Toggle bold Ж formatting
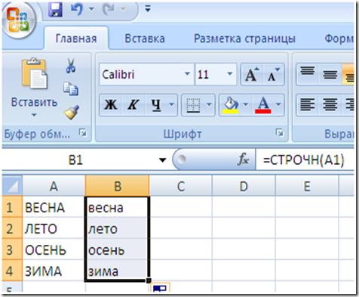Viewport: 359px width, 297px height. tap(111, 104)
